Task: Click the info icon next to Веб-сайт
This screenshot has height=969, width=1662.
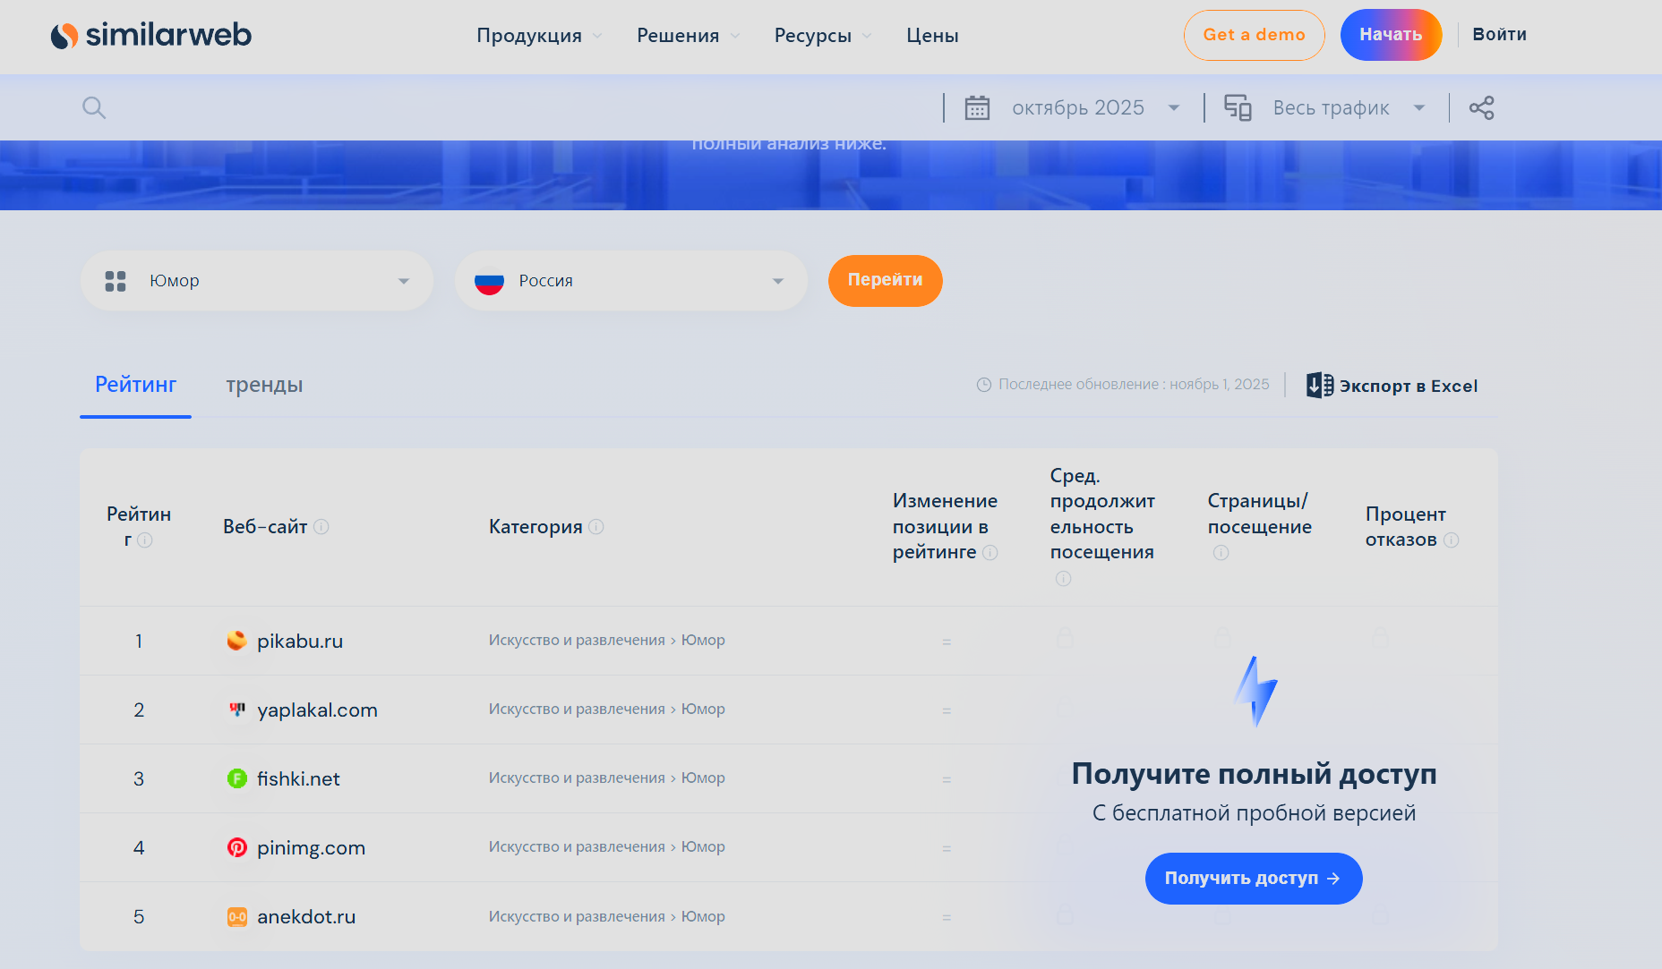Action: 321,527
